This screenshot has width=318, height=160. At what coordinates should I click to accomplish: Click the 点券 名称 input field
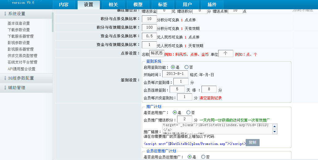point(157,53)
